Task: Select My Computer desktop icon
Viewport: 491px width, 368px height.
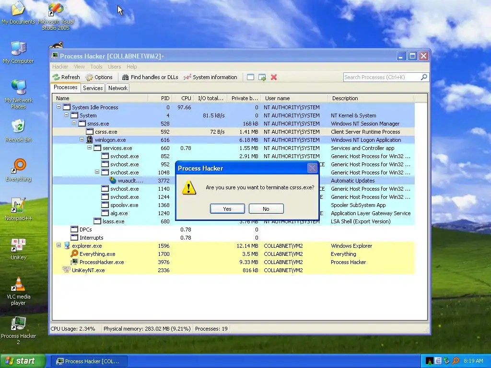Action: [18, 52]
